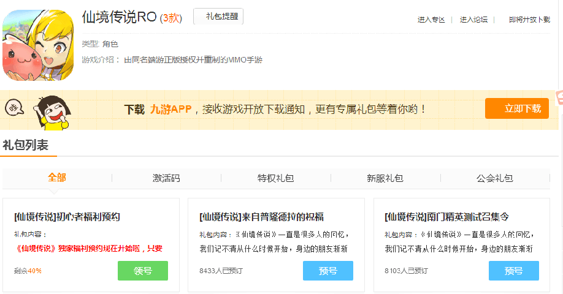Screen dimensions: 563x294
Task: Open the 仙境传说RO game icon
Action: 38,45
